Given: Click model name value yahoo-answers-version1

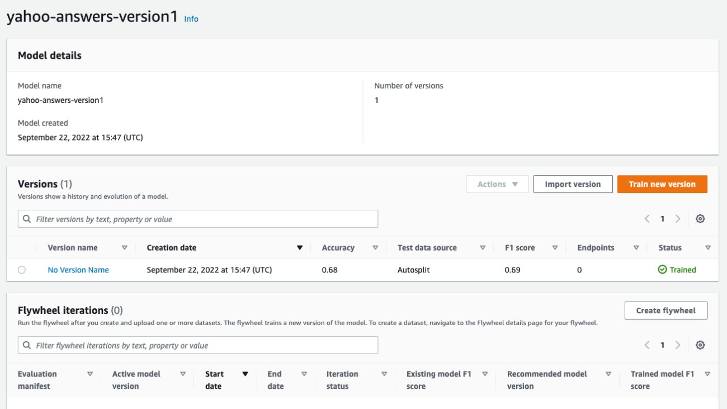Looking at the screenshot, I should (60, 101).
